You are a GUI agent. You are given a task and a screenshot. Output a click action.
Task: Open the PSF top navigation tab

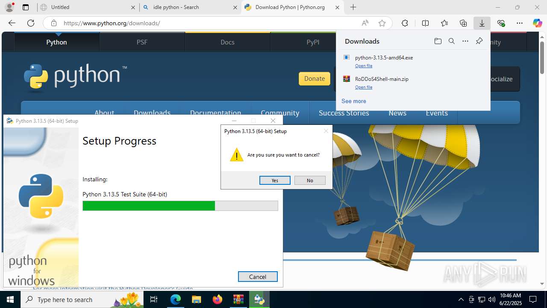click(x=142, y=42)
